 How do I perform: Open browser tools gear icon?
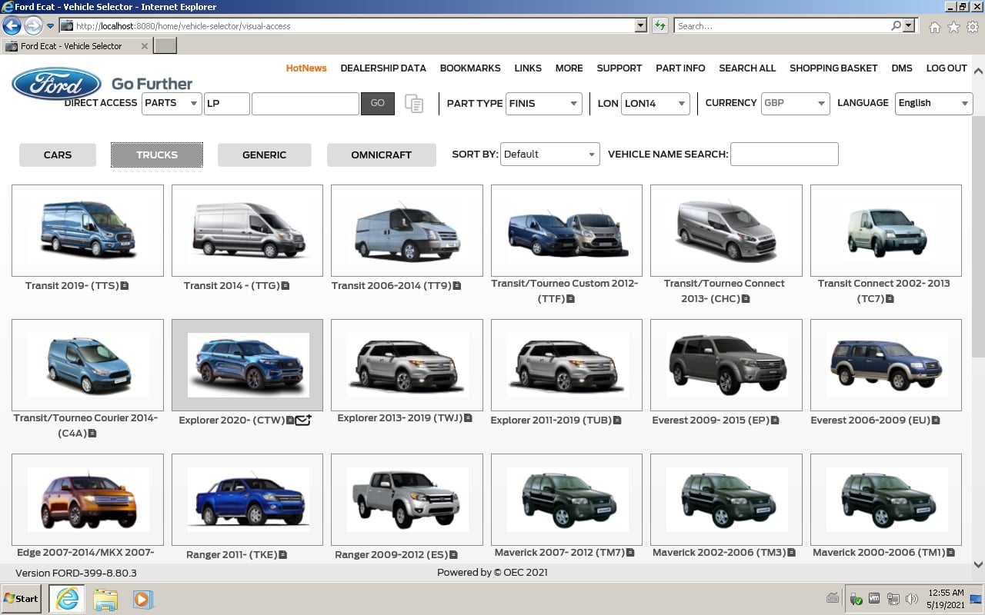[973, 27]
